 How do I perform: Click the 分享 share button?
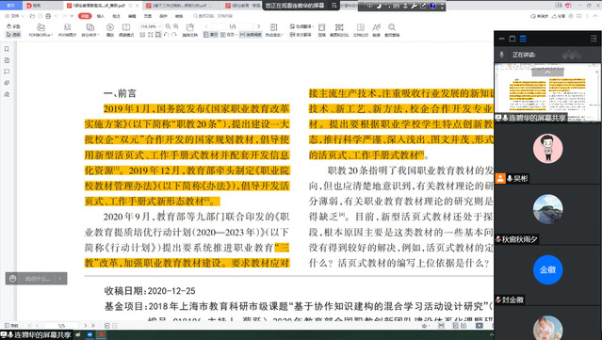[x=559, y=16]
